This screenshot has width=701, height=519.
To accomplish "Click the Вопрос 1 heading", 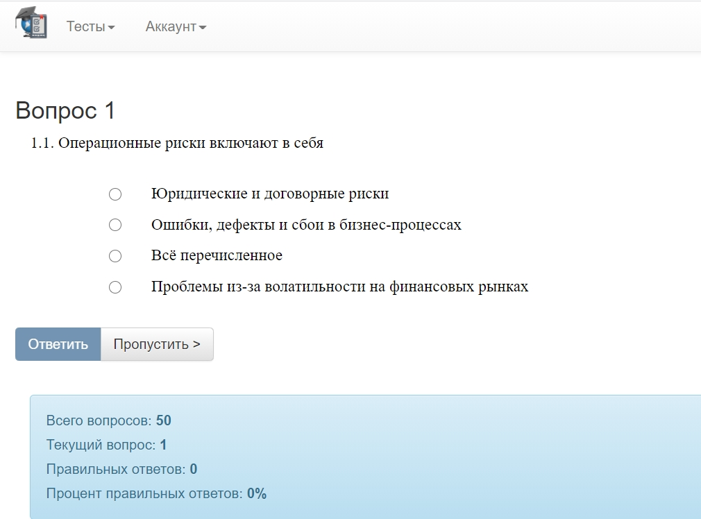I will 66,110.
